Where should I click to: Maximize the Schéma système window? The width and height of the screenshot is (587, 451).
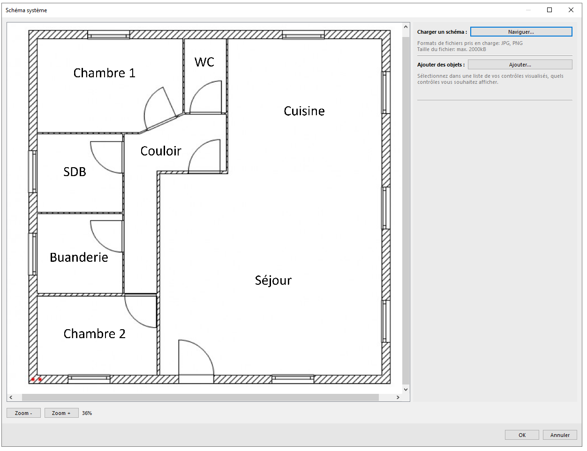[x=549, y=10]
